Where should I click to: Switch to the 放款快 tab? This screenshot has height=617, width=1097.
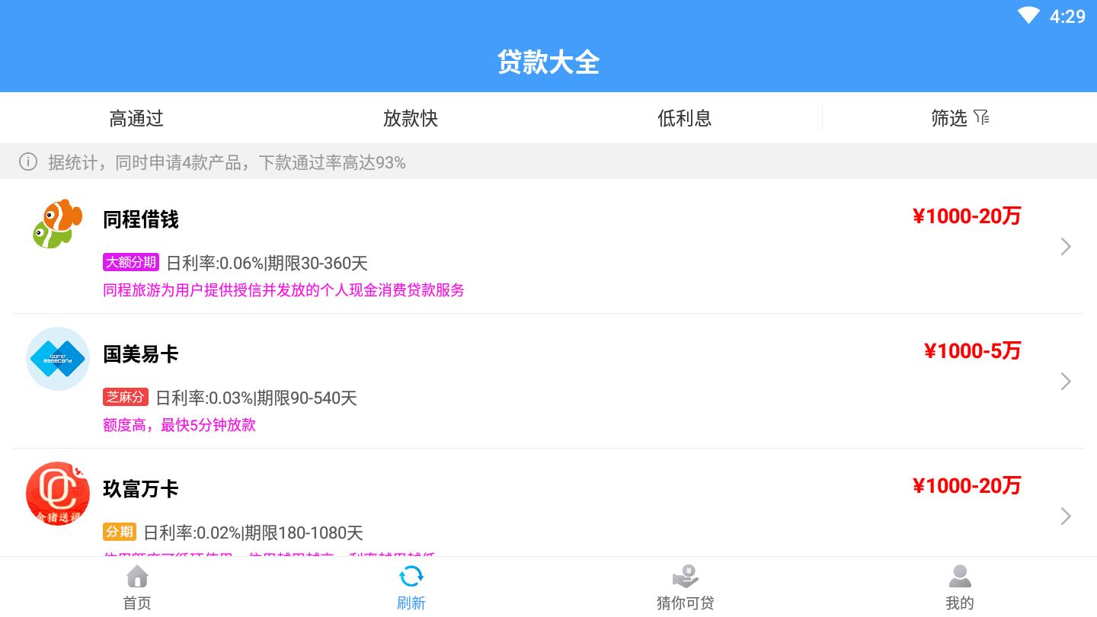tap(411, 118)
